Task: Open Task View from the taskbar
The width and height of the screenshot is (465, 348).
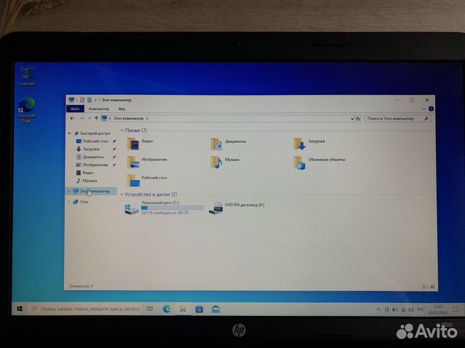Action: [x=150, y=309]
